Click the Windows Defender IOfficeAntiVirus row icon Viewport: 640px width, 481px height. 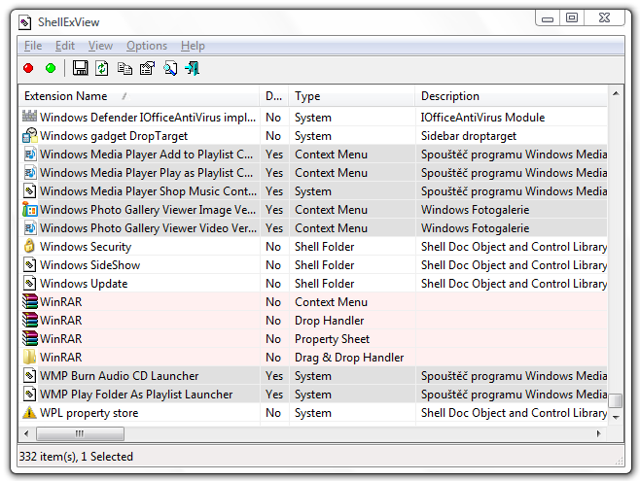click(29, 117)
